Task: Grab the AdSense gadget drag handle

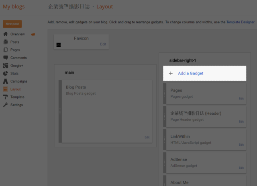Action: pyautogui.click(x=165, y=163)
